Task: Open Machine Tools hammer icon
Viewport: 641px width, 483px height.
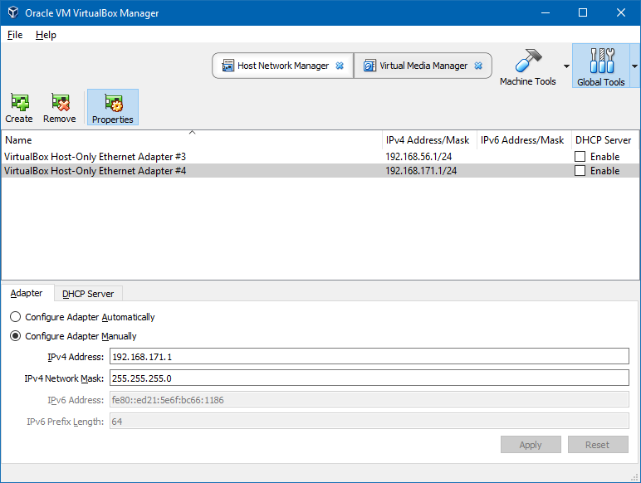Action: [528, 61]
